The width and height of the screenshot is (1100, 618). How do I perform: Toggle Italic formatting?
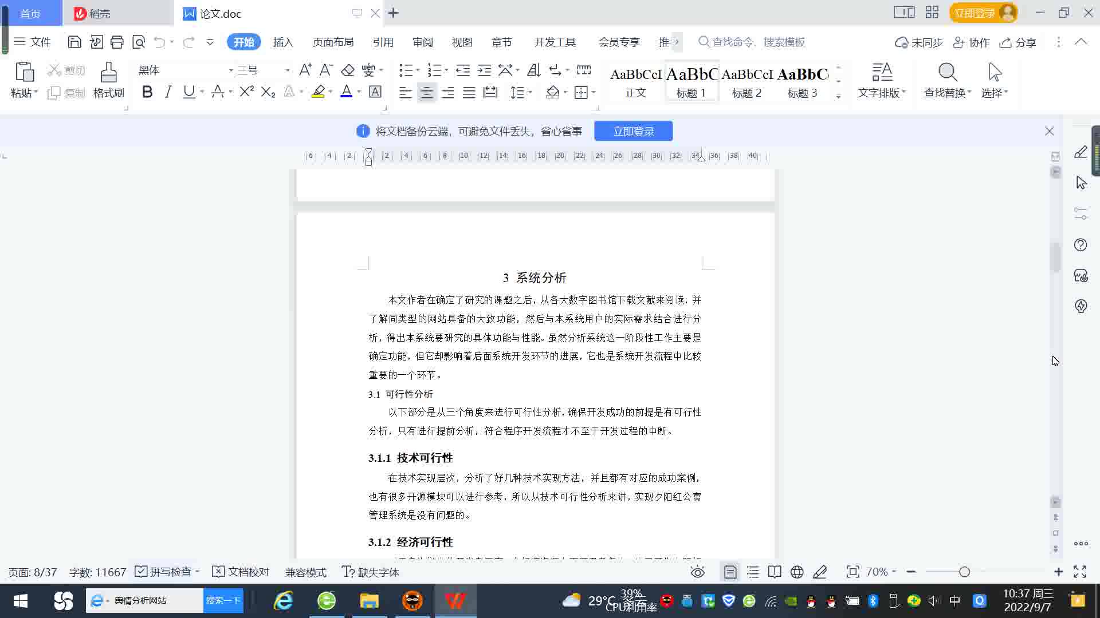click(x=168, y=92)
